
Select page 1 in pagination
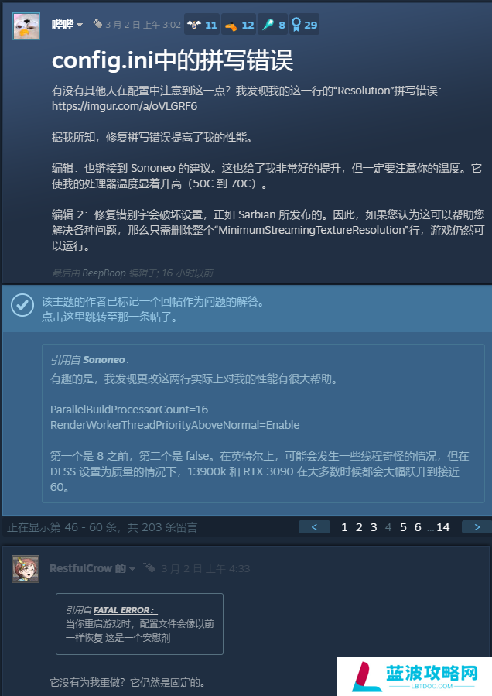pos(344,527)
